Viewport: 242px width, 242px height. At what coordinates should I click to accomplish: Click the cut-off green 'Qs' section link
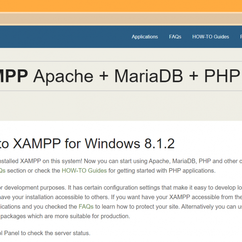coord(3,171)
